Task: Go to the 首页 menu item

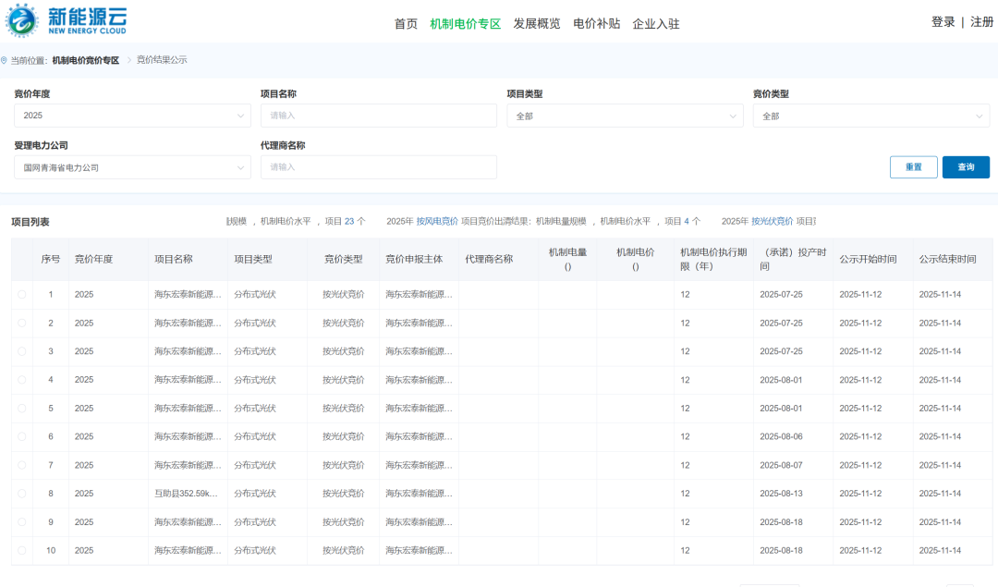Action: tap(406, 24)
